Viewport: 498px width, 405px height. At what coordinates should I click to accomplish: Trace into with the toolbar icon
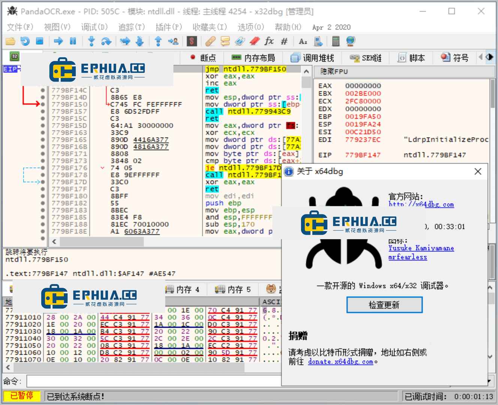coord(125,41)
